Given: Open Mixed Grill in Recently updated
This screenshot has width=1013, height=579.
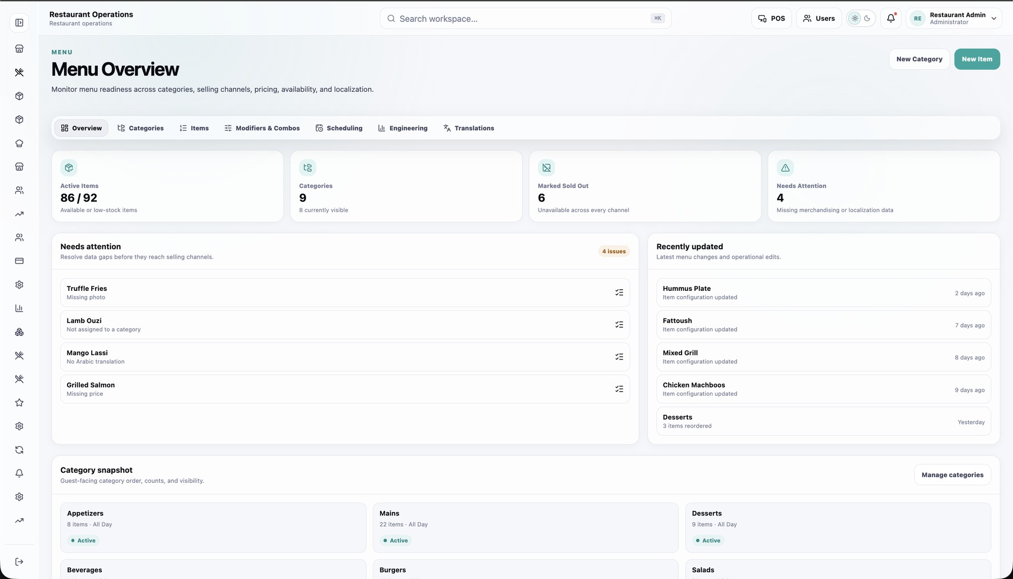Looking at the screenshot, I should click(823, 357).
